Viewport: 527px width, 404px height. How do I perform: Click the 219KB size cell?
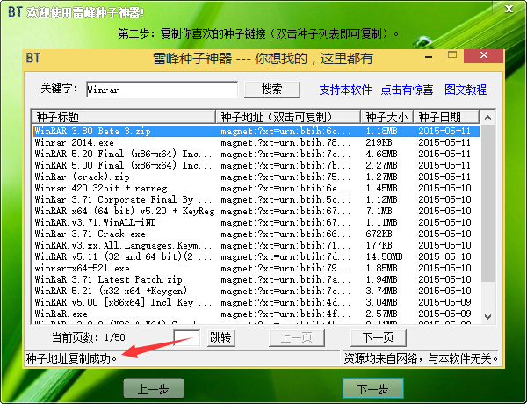tap(379, 142)
